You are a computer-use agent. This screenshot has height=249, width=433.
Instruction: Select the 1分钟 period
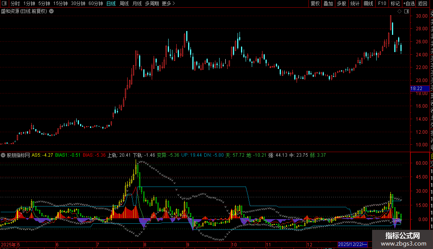point(29,3)
